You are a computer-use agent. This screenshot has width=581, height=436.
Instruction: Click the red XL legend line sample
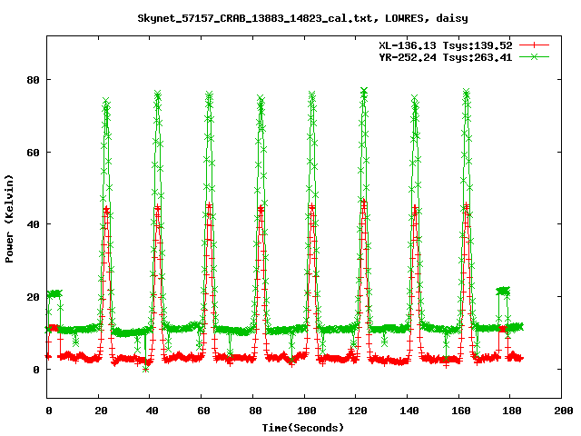[x=534, y=45]
